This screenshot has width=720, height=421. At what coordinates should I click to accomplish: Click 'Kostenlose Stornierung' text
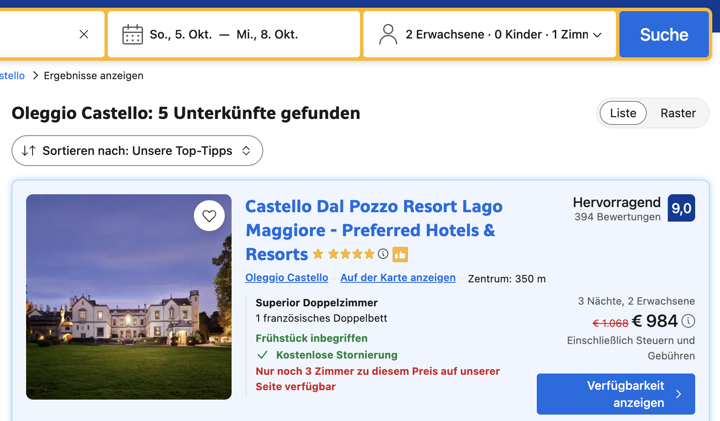pos(337,355)
